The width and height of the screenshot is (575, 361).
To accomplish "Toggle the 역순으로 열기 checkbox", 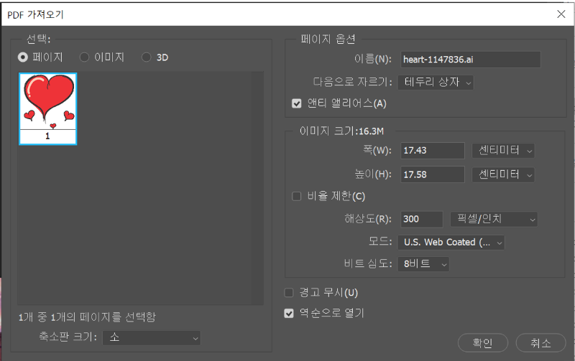I will [289, 314].
